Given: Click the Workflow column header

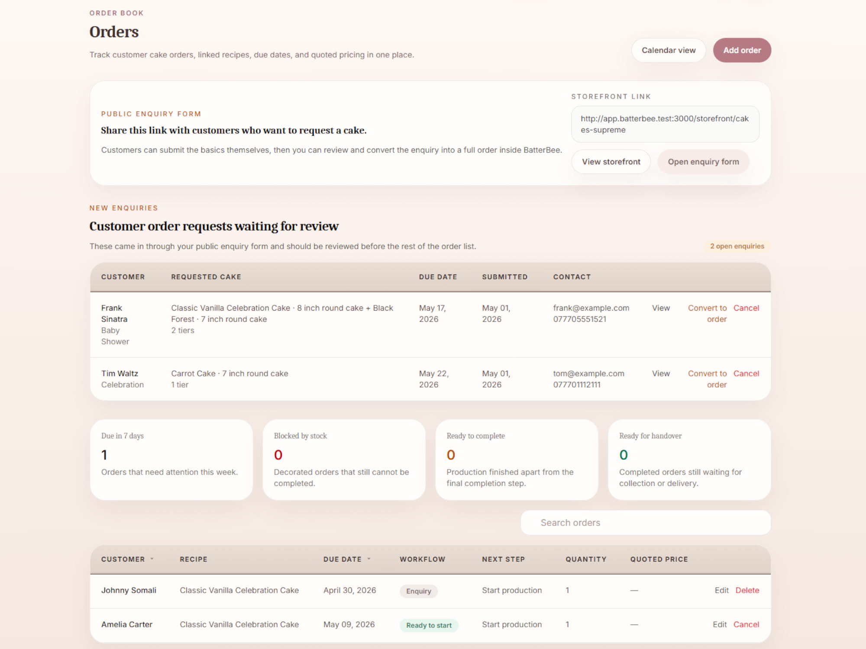Looking at the screenshot, I should pos(422,559).
